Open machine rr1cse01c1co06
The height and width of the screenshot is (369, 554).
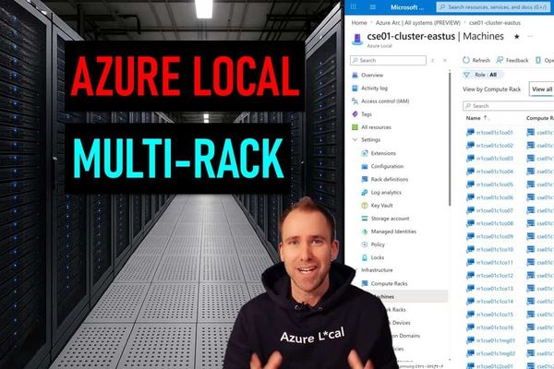tap(494, 197)
